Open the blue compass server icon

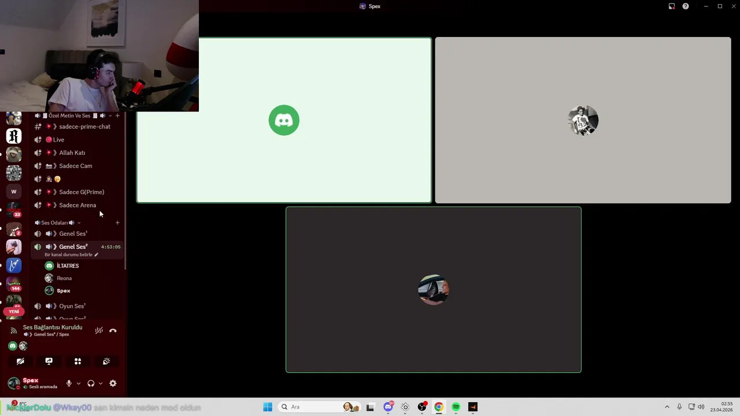coord(14,265)
